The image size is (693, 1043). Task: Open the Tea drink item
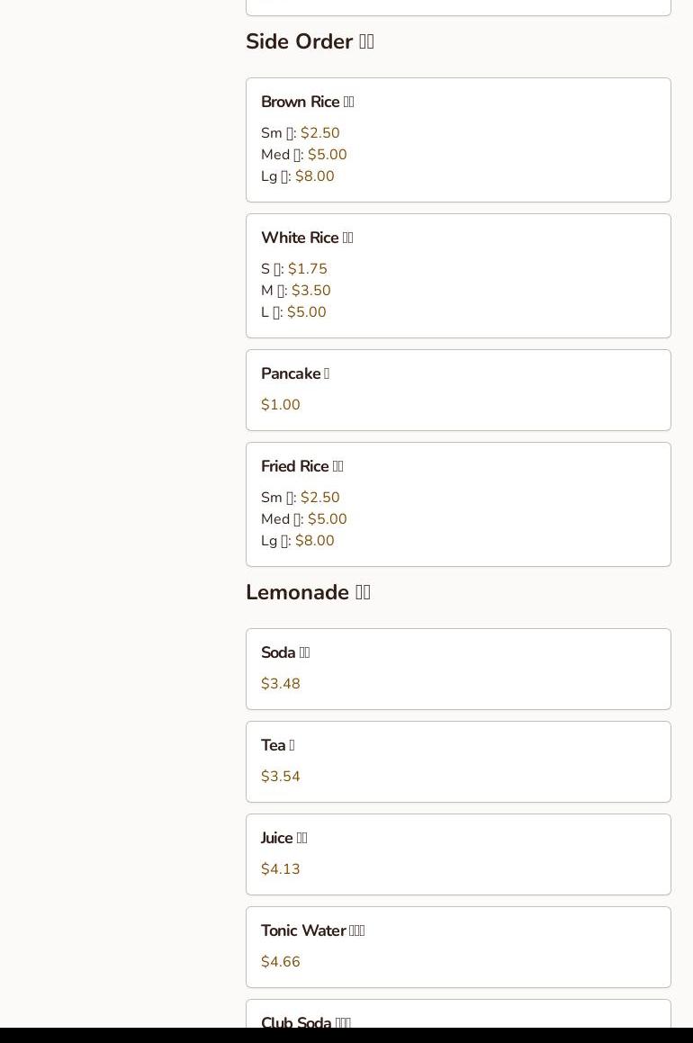tap(457, 761)
